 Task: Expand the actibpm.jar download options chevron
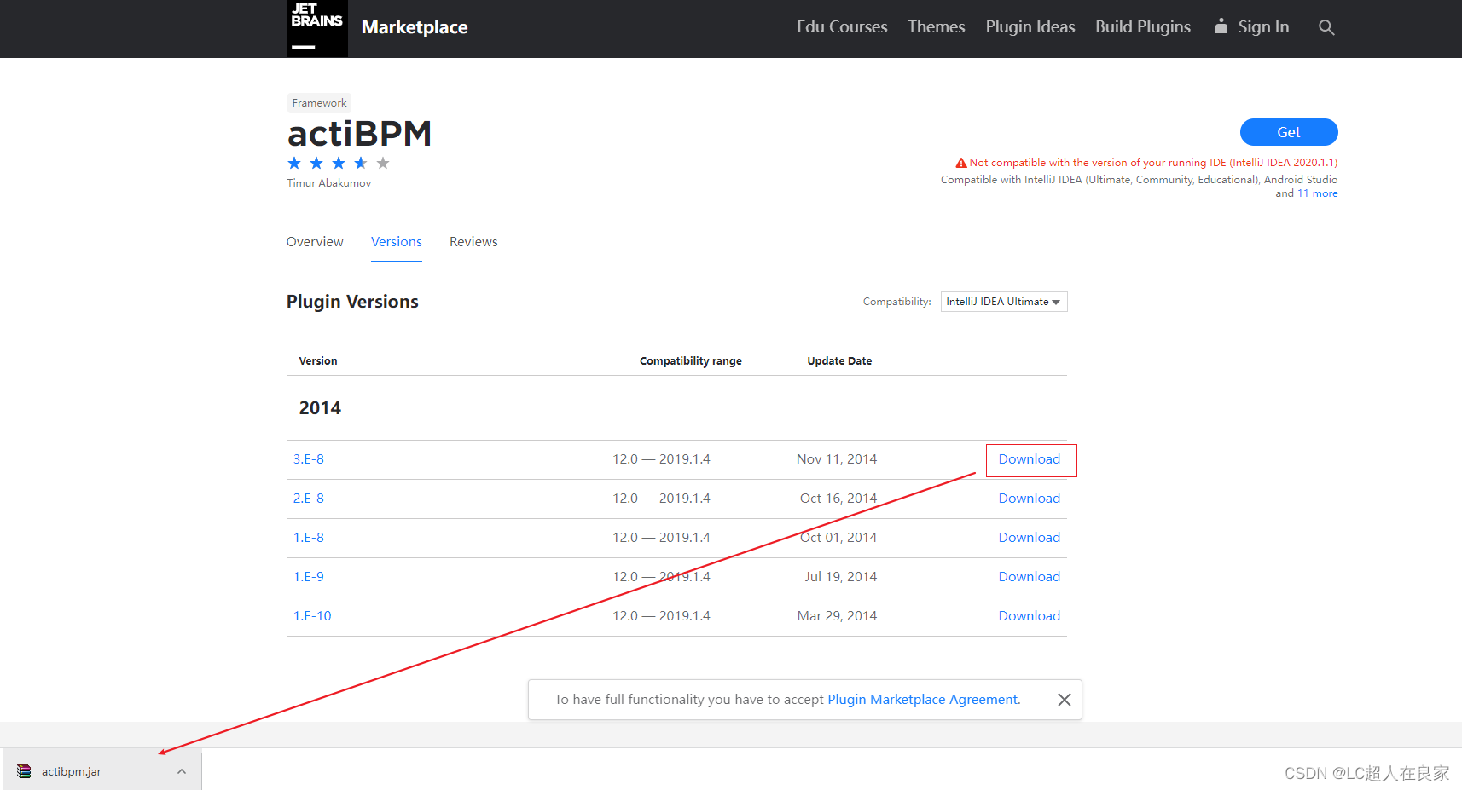182,771
